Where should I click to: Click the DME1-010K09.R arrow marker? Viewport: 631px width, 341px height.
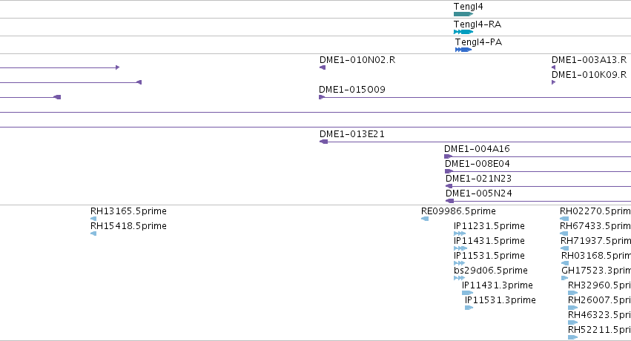click(553, 82)
